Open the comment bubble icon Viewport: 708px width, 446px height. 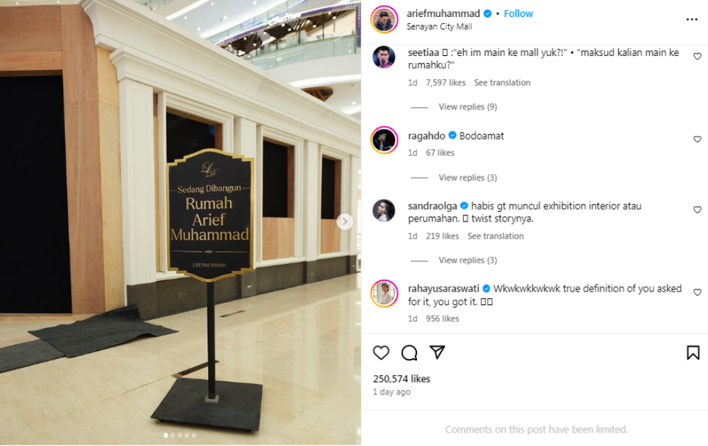pos(409,353)
